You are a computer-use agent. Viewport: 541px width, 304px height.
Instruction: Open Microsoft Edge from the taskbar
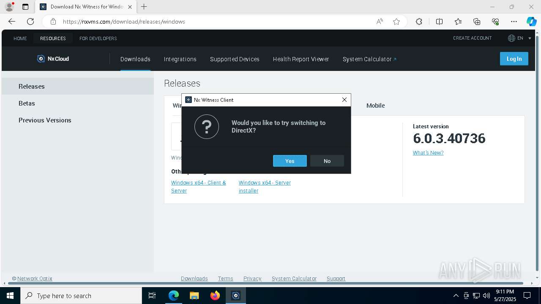pyautogui.click(x=174, y=296)
